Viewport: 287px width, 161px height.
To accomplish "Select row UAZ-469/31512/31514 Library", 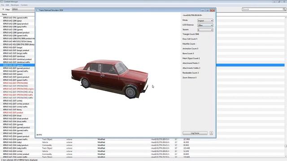I will click(17, 42).
